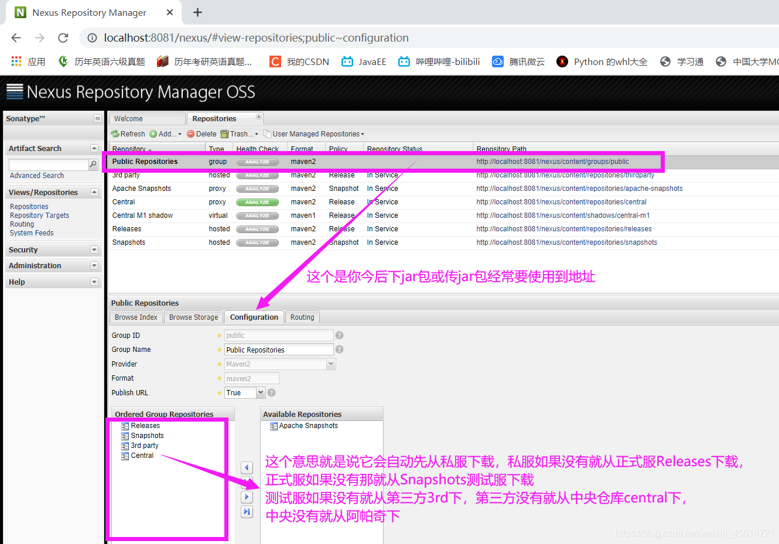Open the System Feeds link
This screenshot has width=779, height=544.
(x=32, y=233)
